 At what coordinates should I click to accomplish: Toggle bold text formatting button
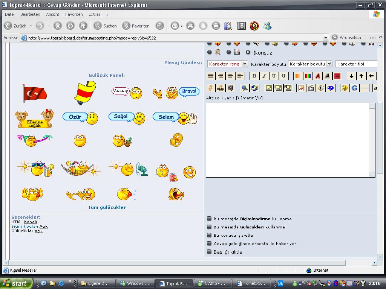(254, 76)
